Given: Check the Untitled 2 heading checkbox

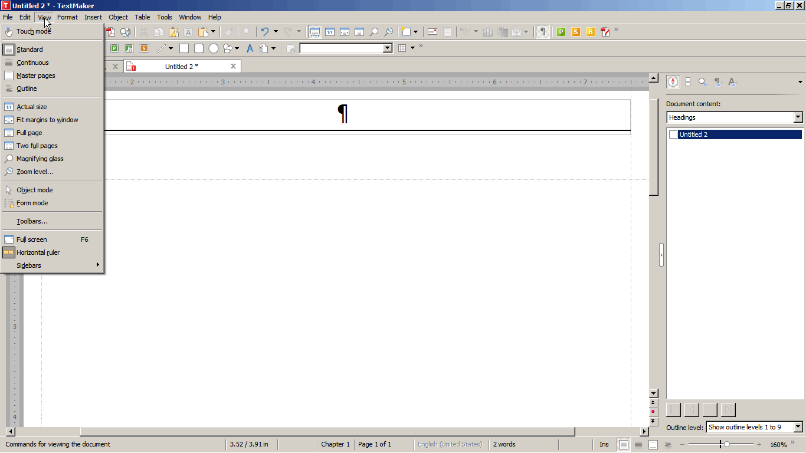Looking at the screenshot, I should coord(673,134).
